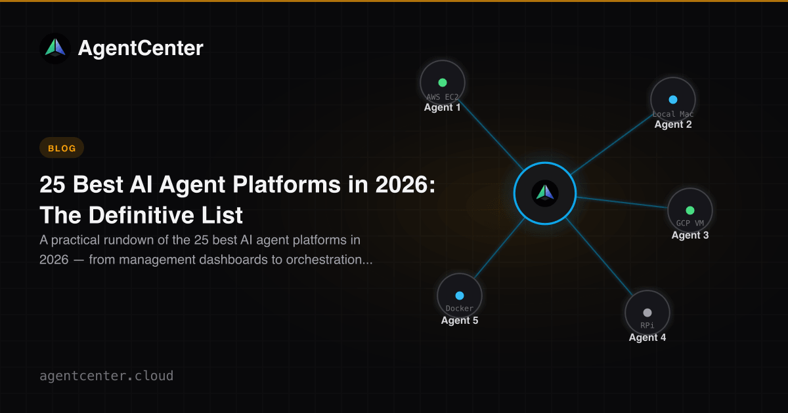Click the "Agent 3" label

(690, 235)
